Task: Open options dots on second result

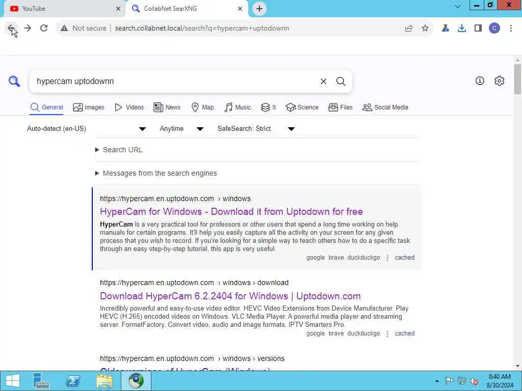Action: [x=387, y=334]
